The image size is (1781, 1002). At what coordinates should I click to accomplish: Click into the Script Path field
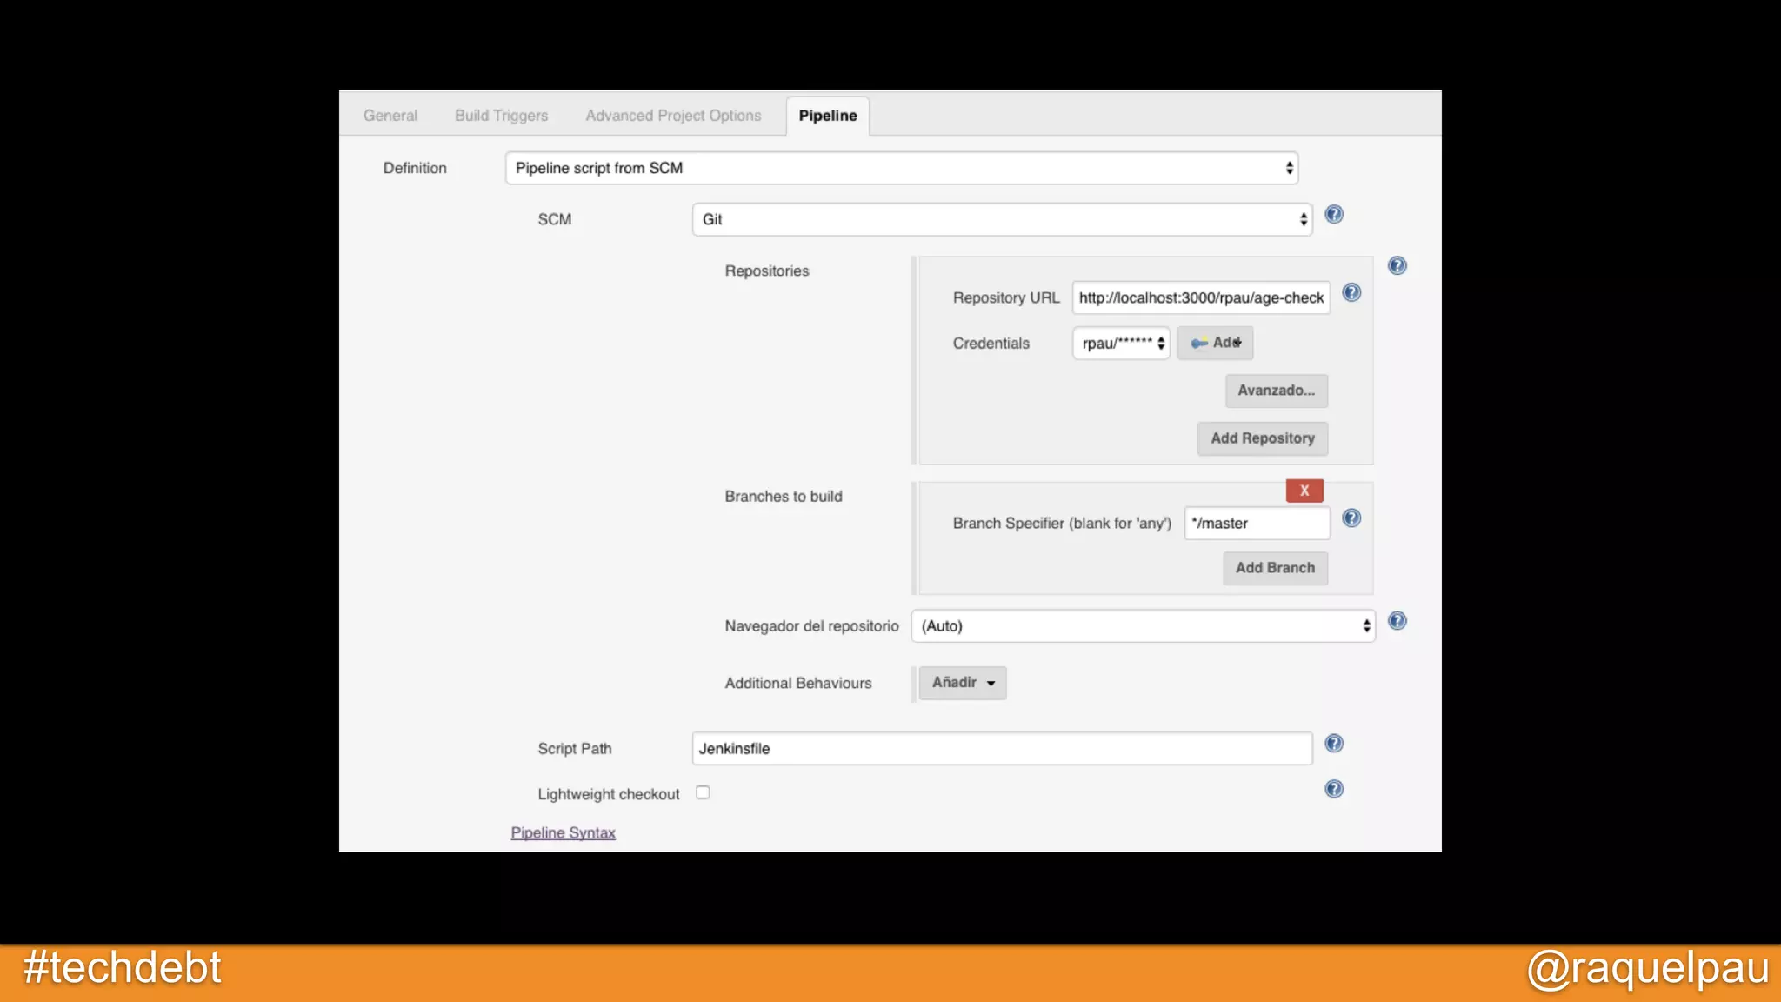[x=1002, y=748]
